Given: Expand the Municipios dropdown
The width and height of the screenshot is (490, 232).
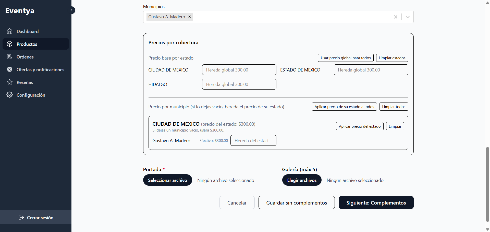Looking at the screenshot, I should [407, 17].
